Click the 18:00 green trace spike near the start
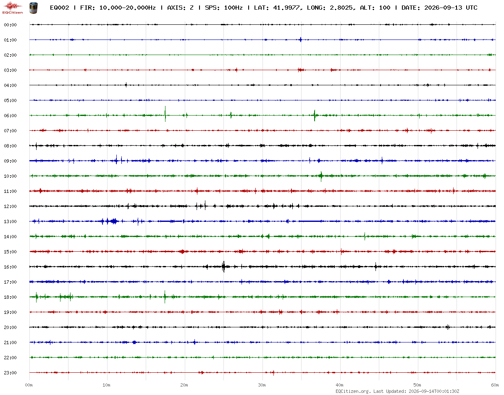 point(37,297)
